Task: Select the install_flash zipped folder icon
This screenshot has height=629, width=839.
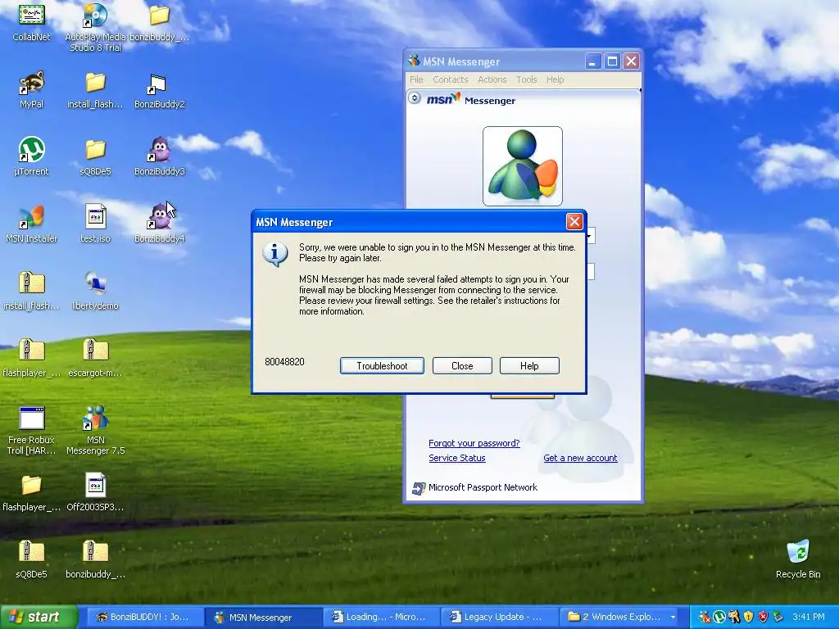Action: pos(32,291)
